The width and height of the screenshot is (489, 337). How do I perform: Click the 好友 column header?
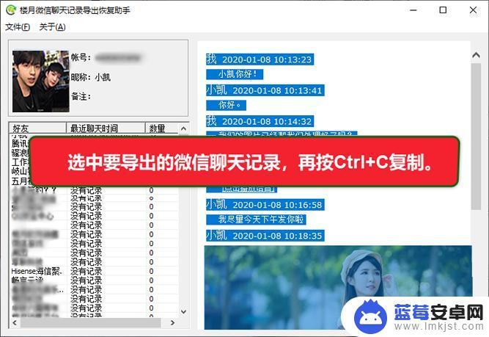coord(37,128)
